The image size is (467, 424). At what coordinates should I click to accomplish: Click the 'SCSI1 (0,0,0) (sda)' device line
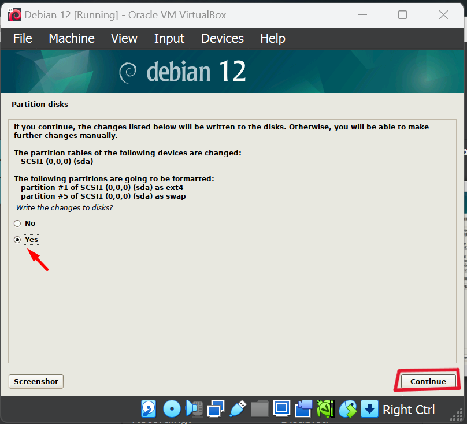point(57,161)
